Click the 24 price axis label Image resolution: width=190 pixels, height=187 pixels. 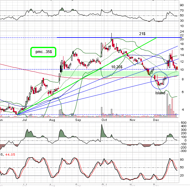(x=181, y=32)
